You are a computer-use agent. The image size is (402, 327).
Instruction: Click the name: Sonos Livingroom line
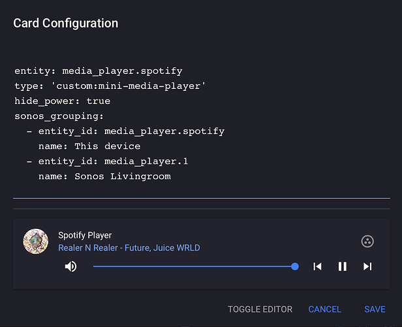(x=104, y=177)
